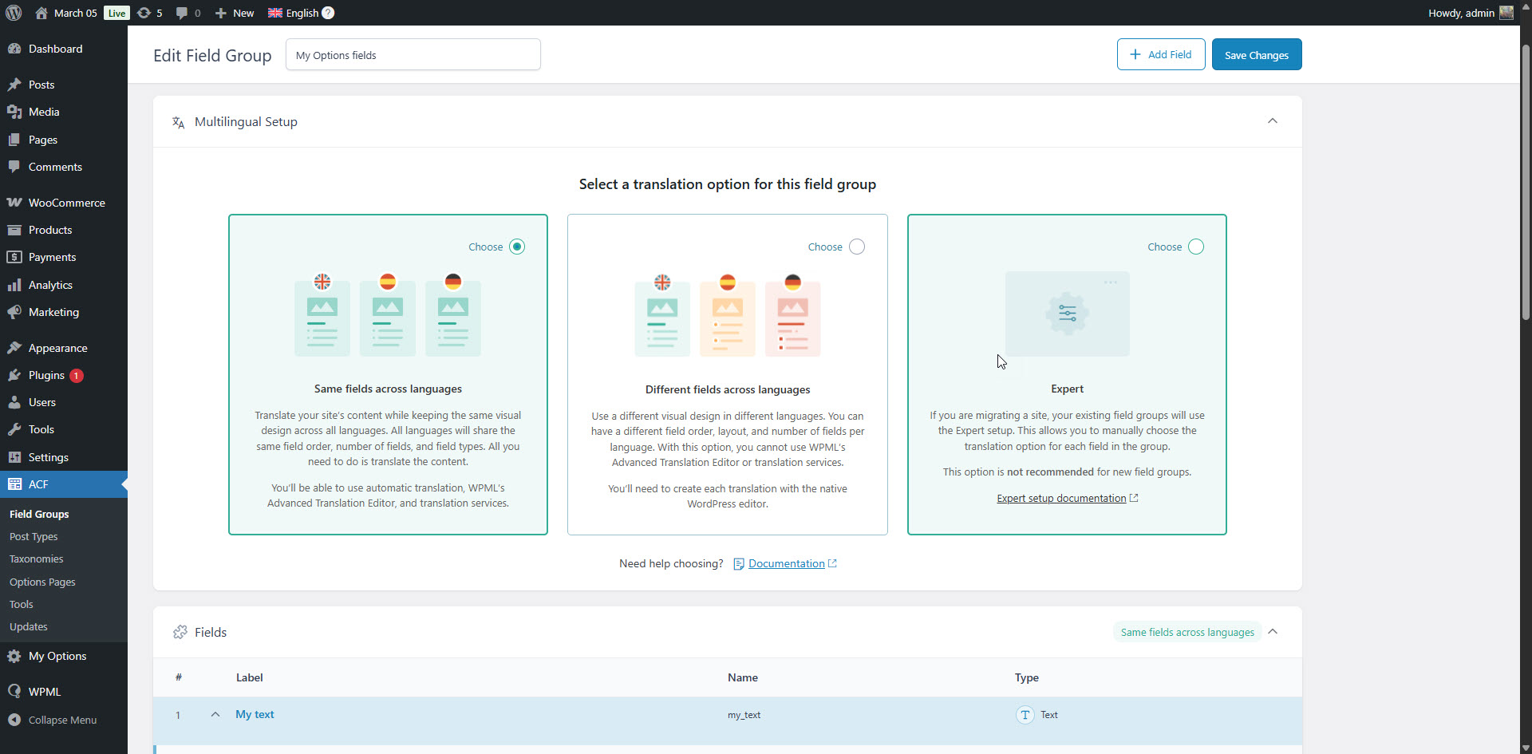
Task: Click the Marketing megaphone icon
Action: pyautogui.click(x=14, y=312)
